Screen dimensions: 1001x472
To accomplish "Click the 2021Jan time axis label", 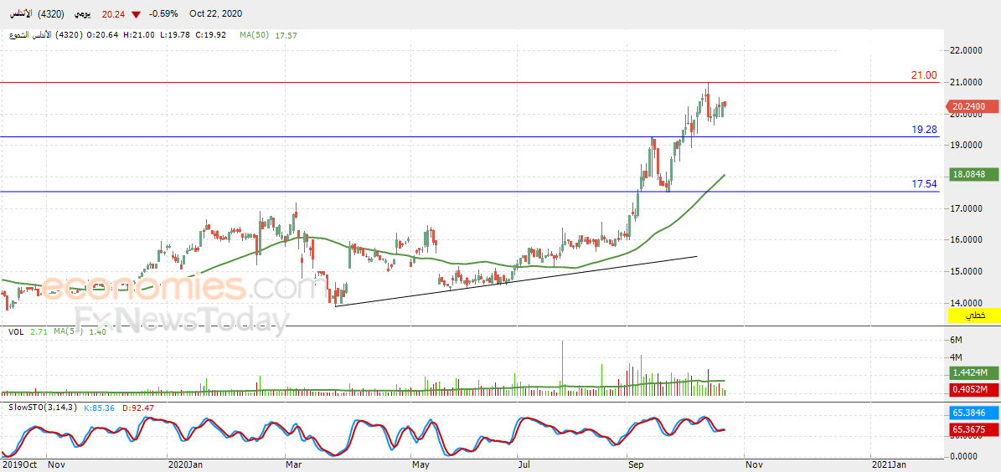I will (x=890, y=465).
